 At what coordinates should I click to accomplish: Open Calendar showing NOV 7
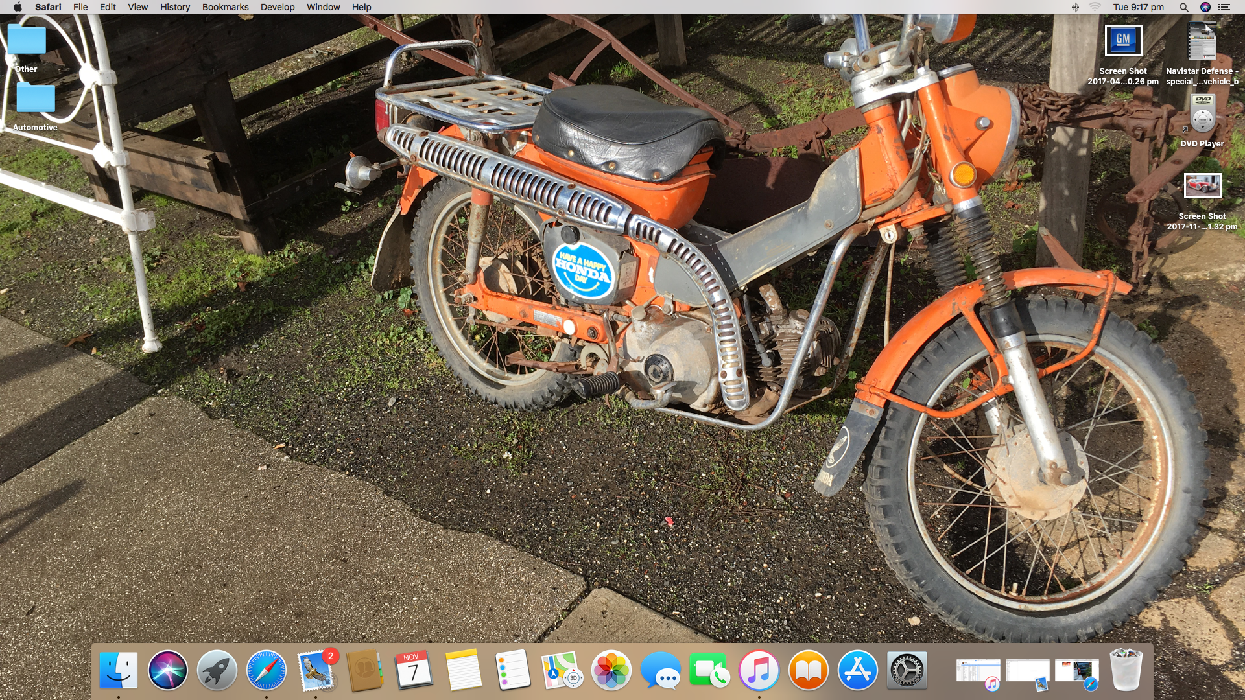tap(414, 670)
